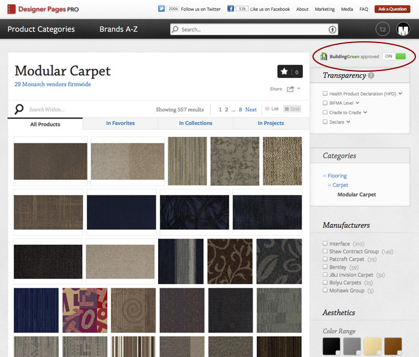
Task: Open the Media link
Action: 347,9
